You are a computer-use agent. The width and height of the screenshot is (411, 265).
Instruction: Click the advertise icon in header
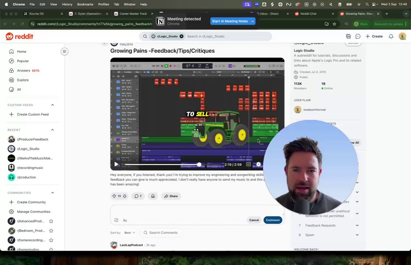348,36
